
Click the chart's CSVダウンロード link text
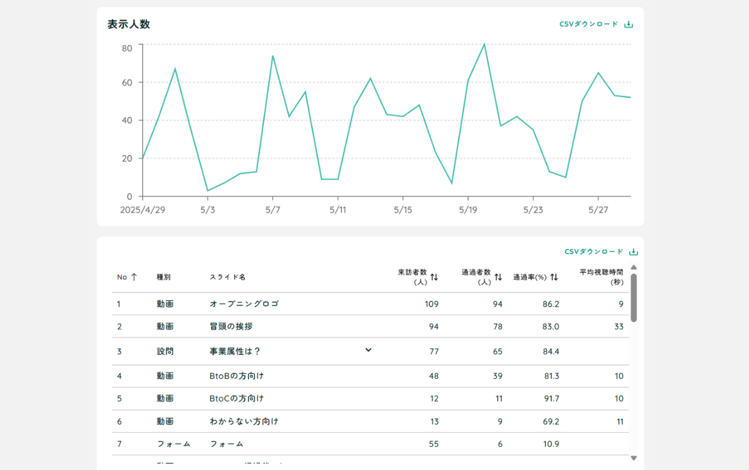[589, 24]
